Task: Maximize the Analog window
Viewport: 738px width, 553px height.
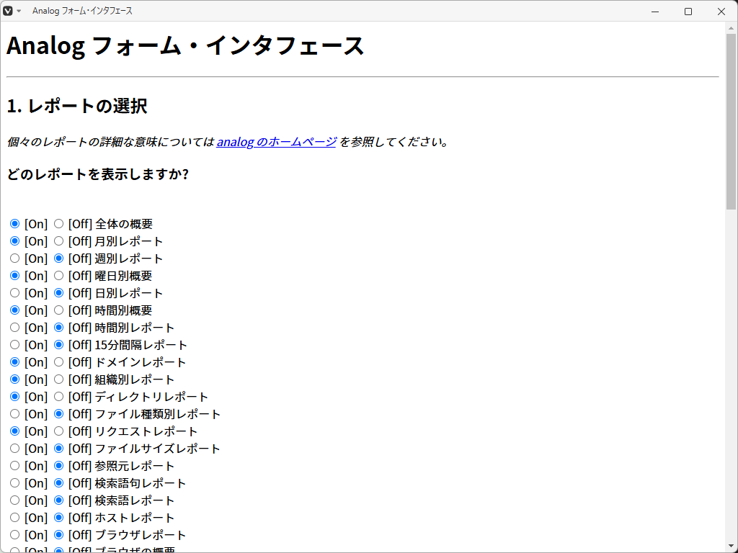Action: point(688,12)
